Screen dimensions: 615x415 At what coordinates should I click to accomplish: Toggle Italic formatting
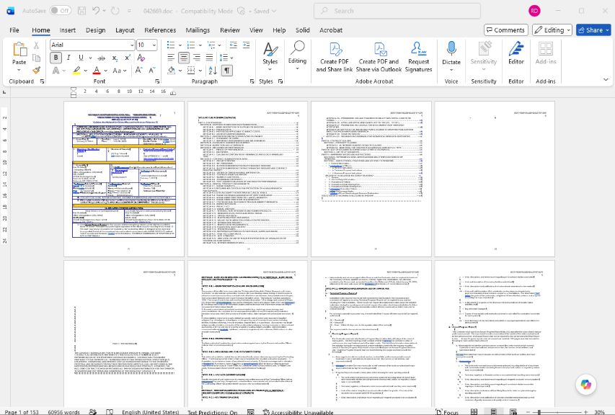pyautogui.click(x=68, y=58)
